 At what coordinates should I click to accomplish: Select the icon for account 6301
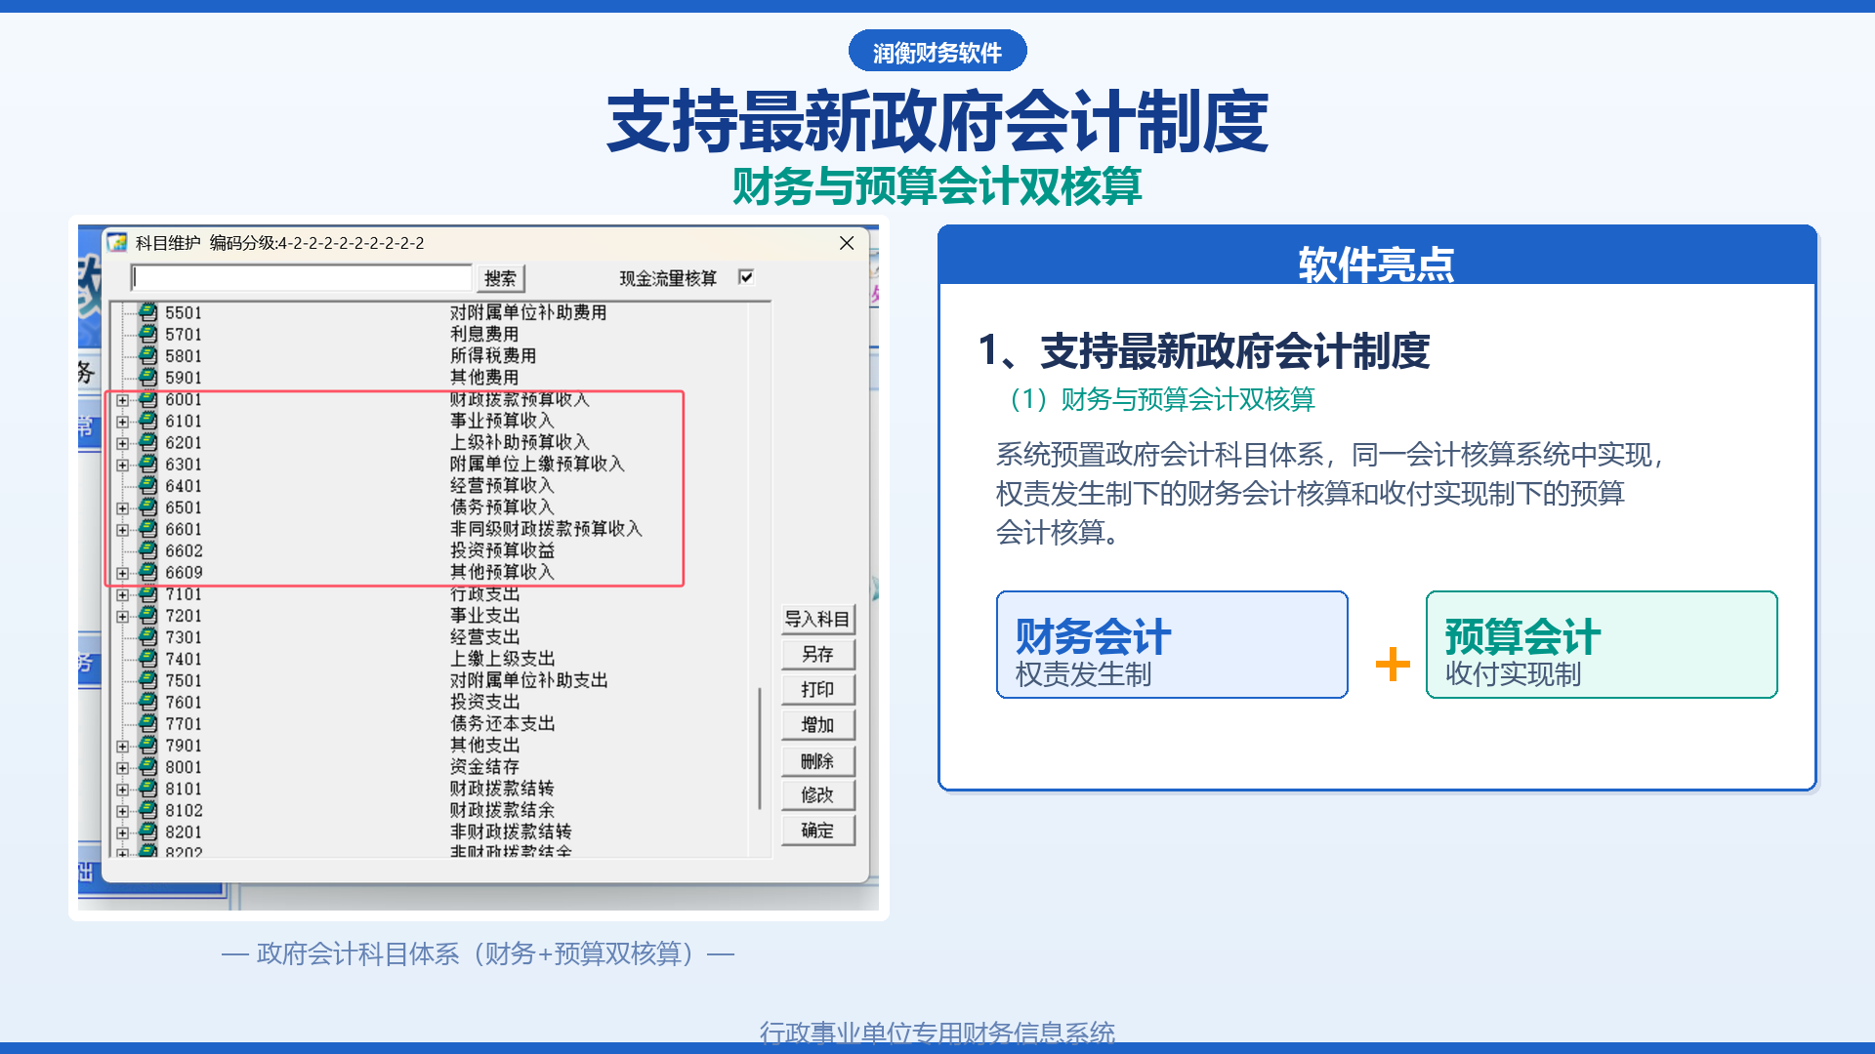pos(147,464)
